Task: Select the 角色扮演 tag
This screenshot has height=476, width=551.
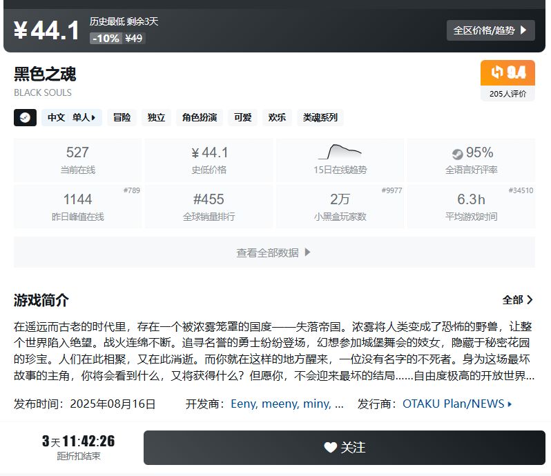Action: click(200, 117)
